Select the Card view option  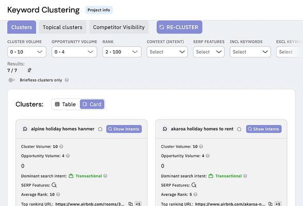[92, 104]
